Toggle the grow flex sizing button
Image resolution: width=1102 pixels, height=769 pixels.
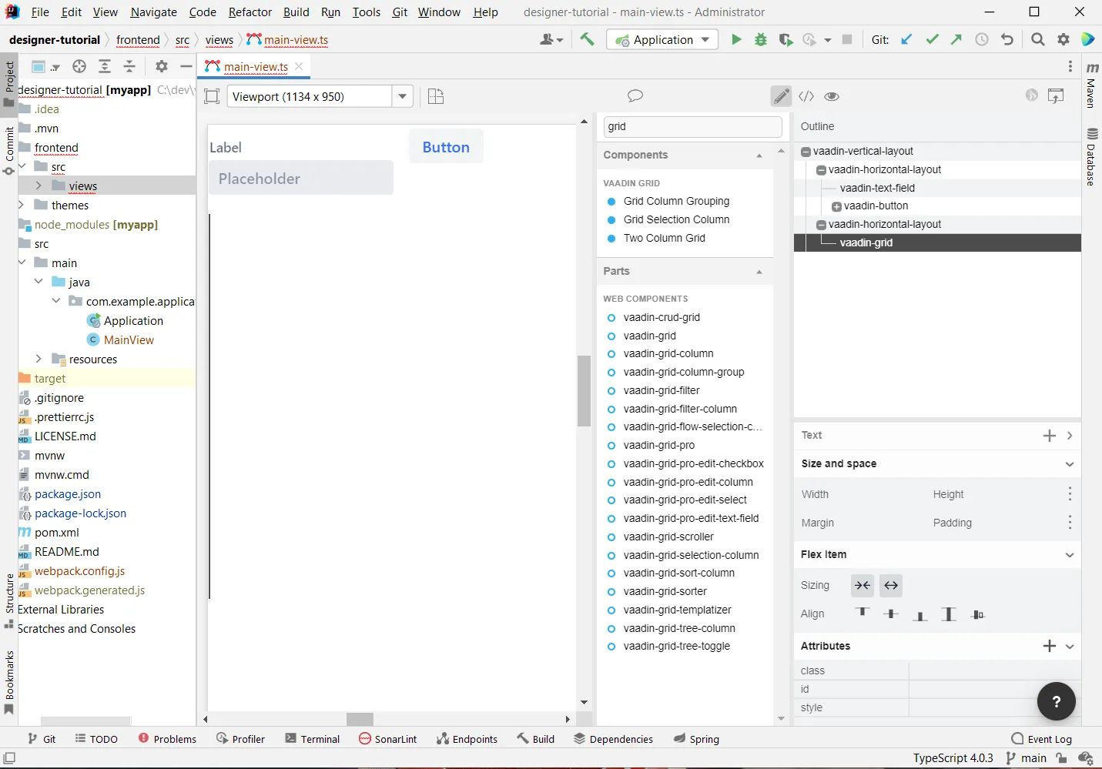(891, 586)
